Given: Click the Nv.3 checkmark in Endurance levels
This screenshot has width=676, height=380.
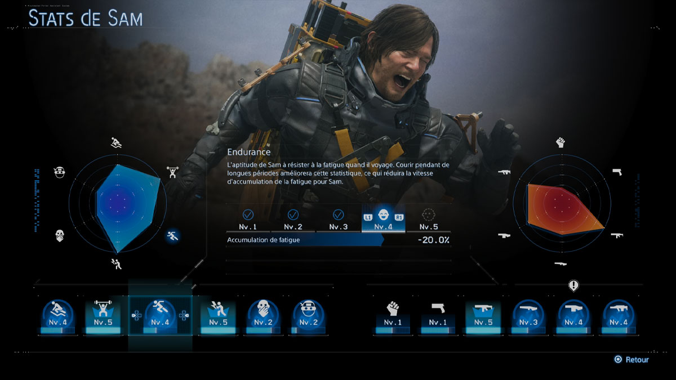Looking at the screenshot, I should point(338,215).
